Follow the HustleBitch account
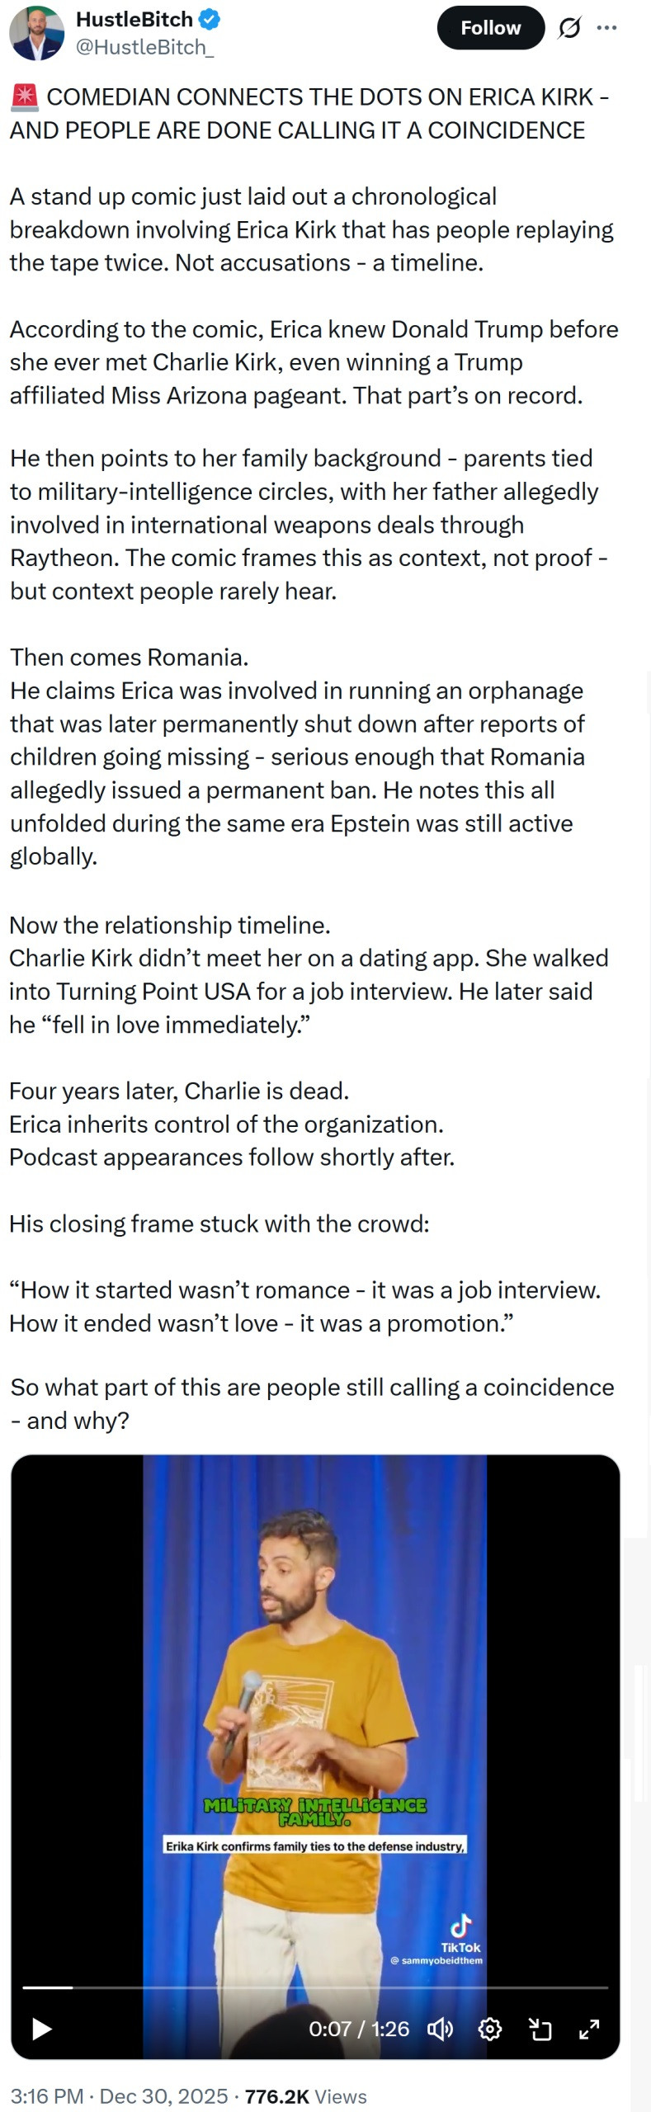 click(490, 28)
